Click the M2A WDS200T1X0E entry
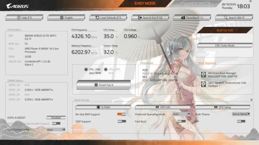Image resolution: width=259 pixels, height=145 pixels. click(160, 80)
